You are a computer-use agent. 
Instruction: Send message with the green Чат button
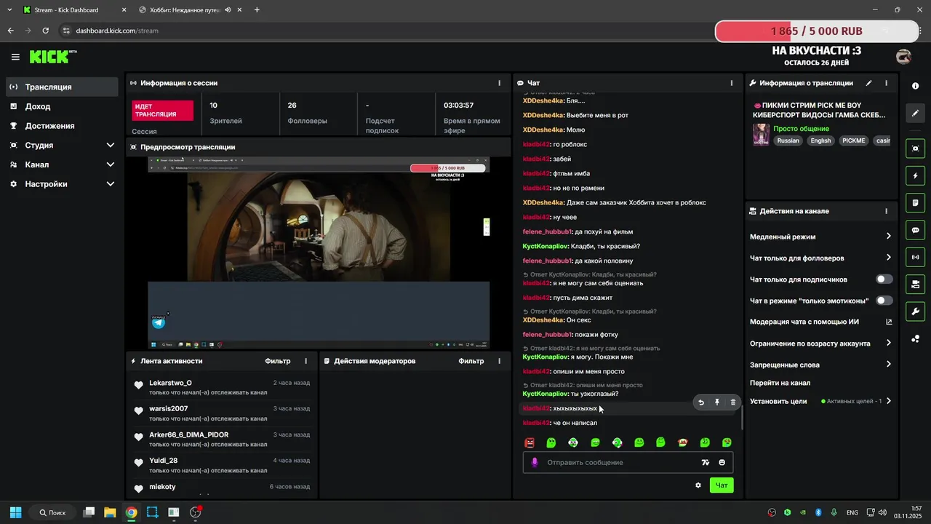click(722, 485)
